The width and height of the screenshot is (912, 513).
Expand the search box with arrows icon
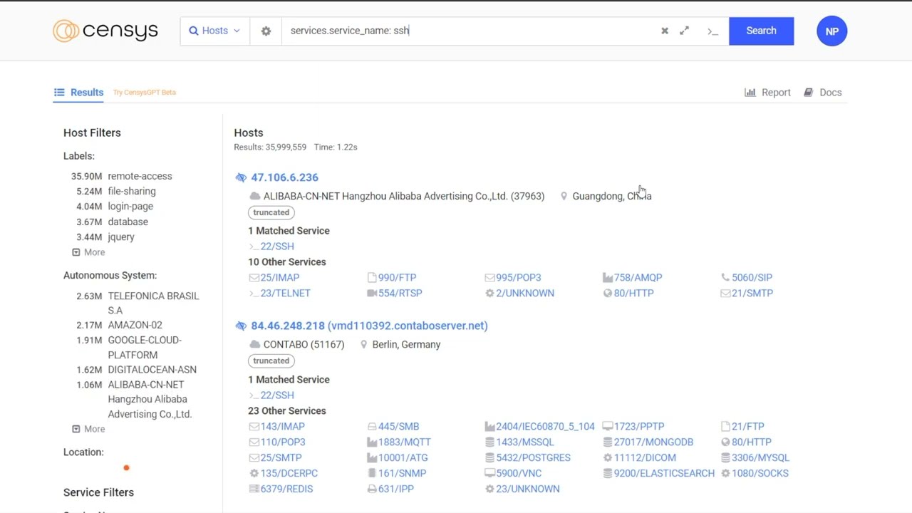click(x=685, y=31)
